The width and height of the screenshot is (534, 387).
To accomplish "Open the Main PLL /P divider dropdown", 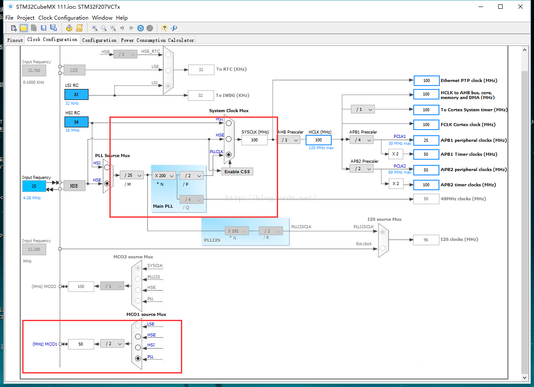I will coord(192,175).
